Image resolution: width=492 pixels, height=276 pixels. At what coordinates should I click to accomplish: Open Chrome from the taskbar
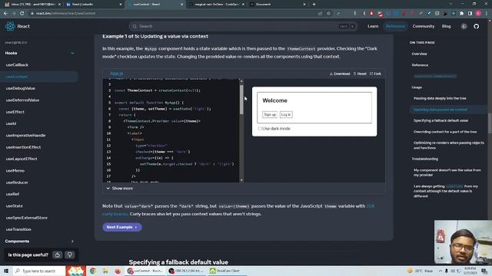[x=93, y=271]
